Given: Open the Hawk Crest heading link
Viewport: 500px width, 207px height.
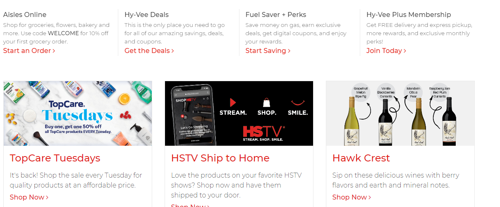Looking at the screenshot, I should pos(361,158).
